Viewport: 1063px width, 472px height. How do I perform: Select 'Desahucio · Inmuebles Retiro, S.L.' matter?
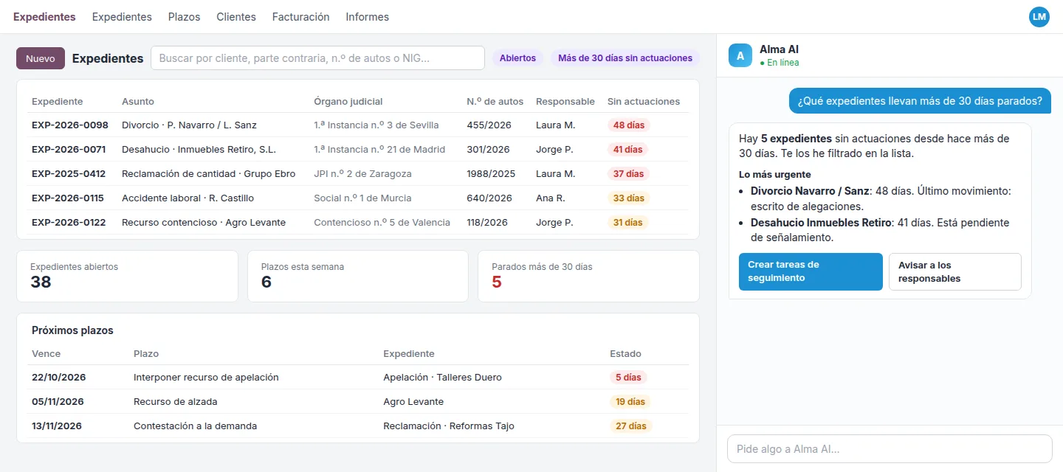199,150
